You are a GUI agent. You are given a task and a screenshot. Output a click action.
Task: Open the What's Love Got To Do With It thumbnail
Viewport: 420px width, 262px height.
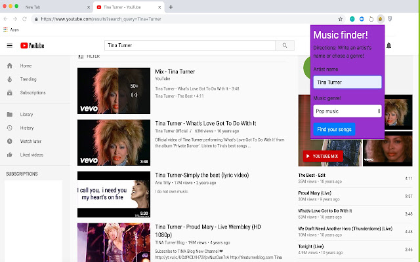[x=114, y=143]
